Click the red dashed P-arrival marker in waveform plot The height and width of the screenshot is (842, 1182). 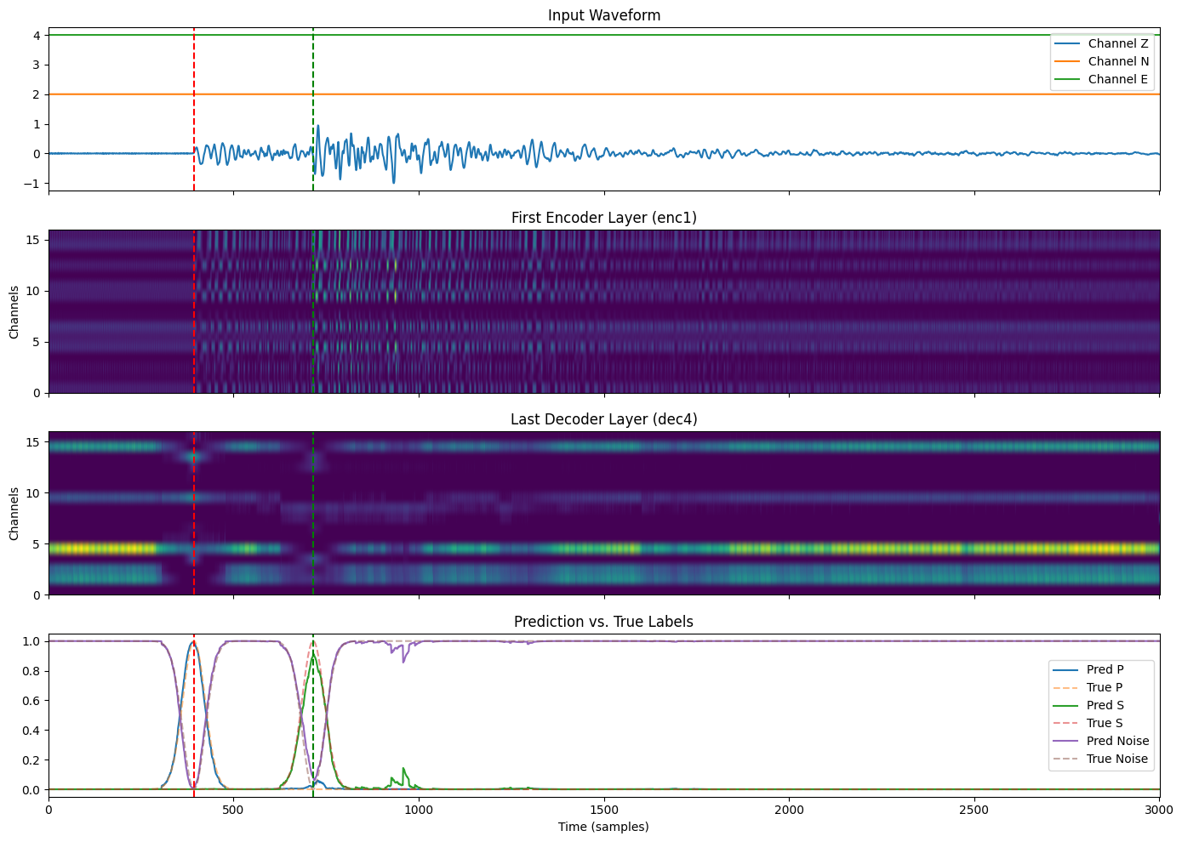click(194, 109)
